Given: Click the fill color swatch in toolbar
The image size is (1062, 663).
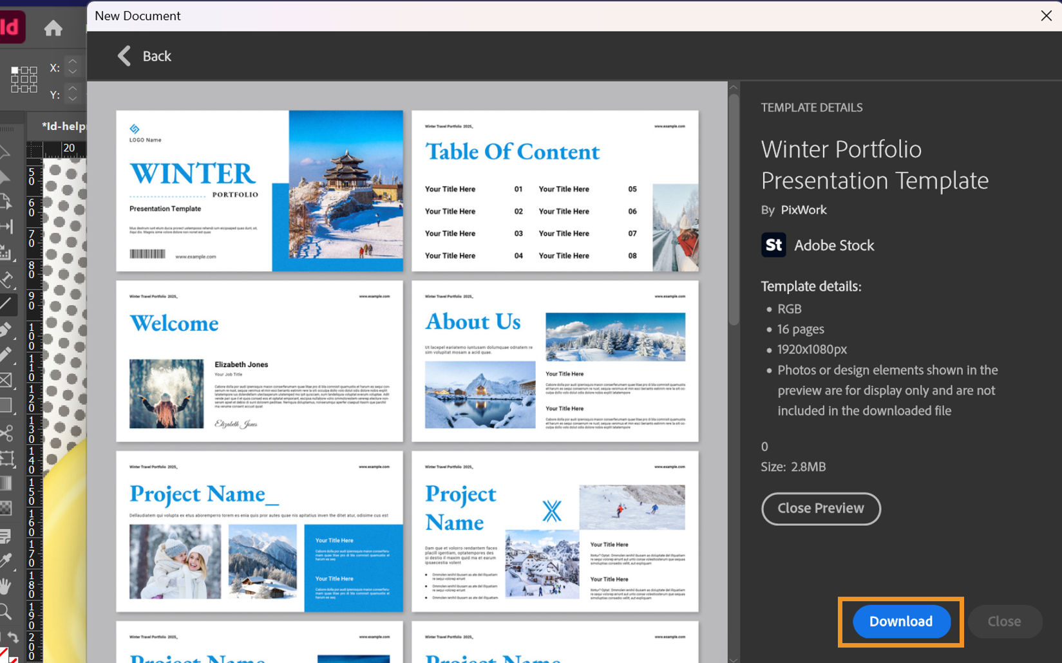Looking at the screenshot, I should [5, 656].
